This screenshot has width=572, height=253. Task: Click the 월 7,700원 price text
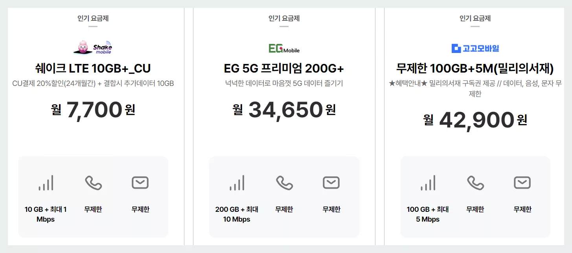click(x=93, y=110)
